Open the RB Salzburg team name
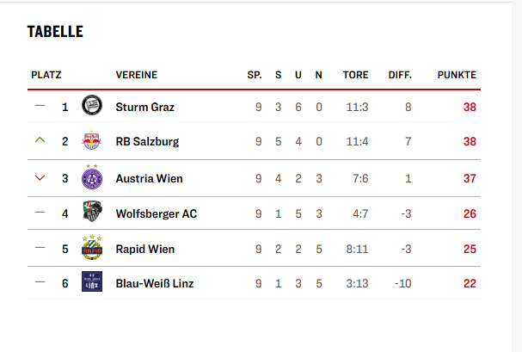The width and height of the screenshot is (522, 352). click(x=147, y=141)
